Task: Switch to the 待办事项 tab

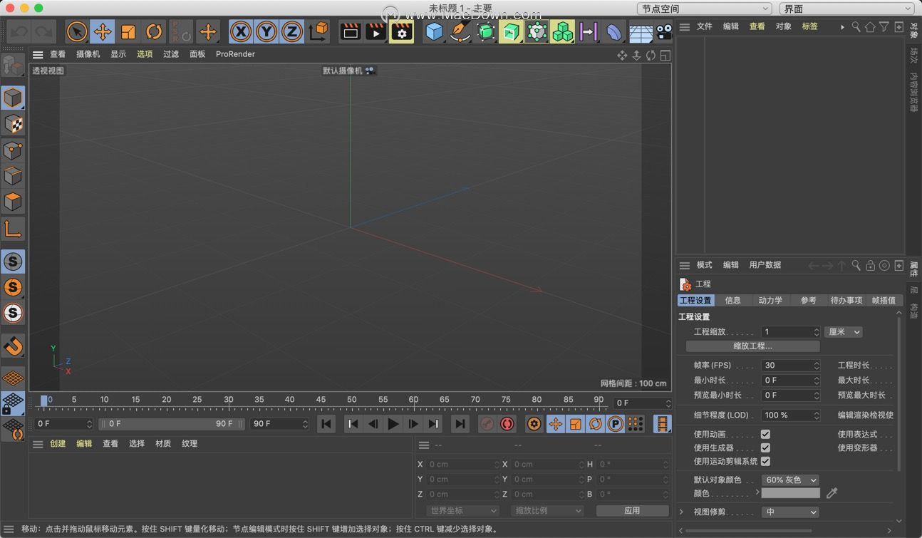Action: [846, 300]
